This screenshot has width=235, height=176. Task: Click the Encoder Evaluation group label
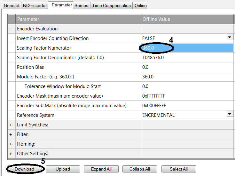(x=38, y=29)
